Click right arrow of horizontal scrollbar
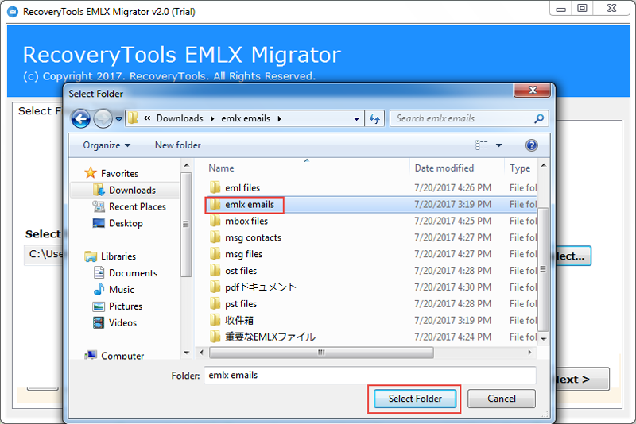Image resolution: width=636 pixels, height=424 pixels. tap(529, 353)
